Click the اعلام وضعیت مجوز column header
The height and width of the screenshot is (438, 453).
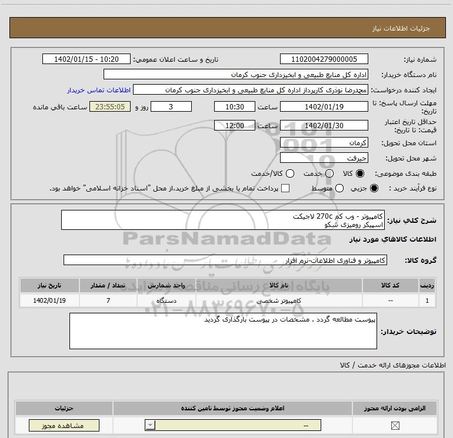click(232, 408)
